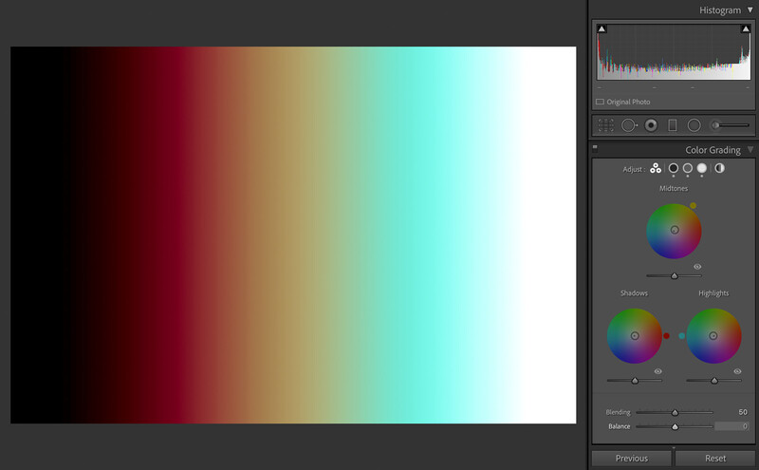This screenshot has width=759, height=470.
Task: Switch Adjust to Global view
Action: tap(720, 168)
